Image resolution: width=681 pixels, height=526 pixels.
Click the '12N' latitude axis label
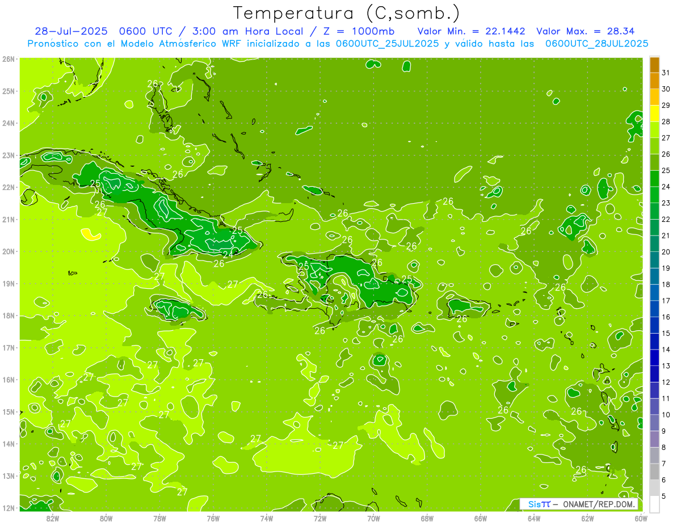pyautogui.click(x=8, y=508)
